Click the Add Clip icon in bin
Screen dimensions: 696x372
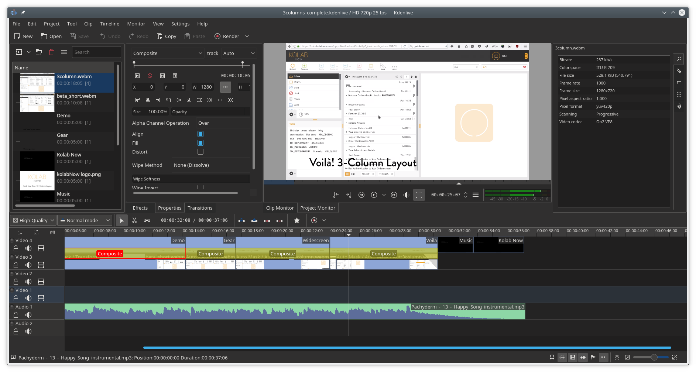(19, 52)
